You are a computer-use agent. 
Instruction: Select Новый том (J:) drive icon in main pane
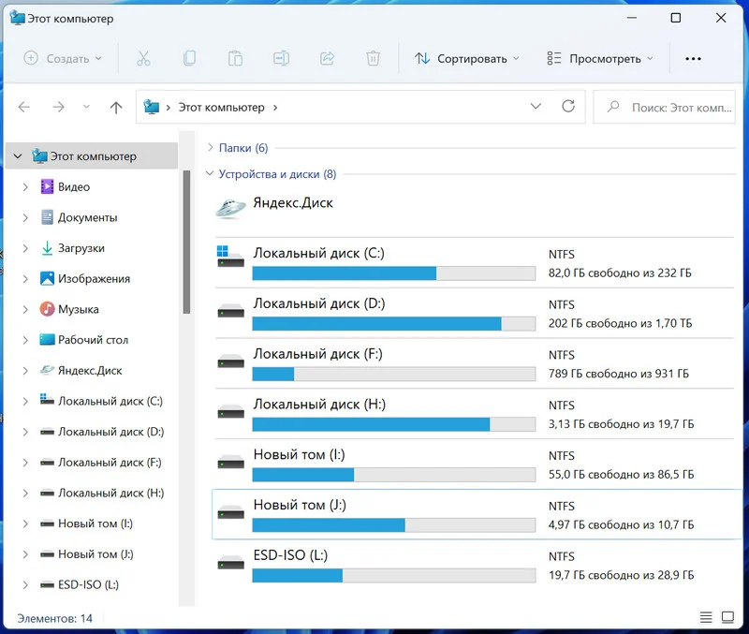[230, 512]
